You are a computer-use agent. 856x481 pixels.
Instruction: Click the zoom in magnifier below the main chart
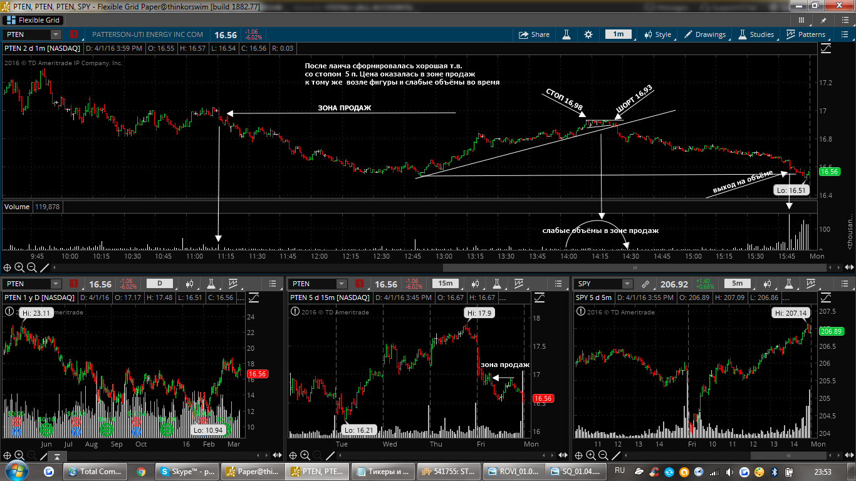(x=19, y=267)
